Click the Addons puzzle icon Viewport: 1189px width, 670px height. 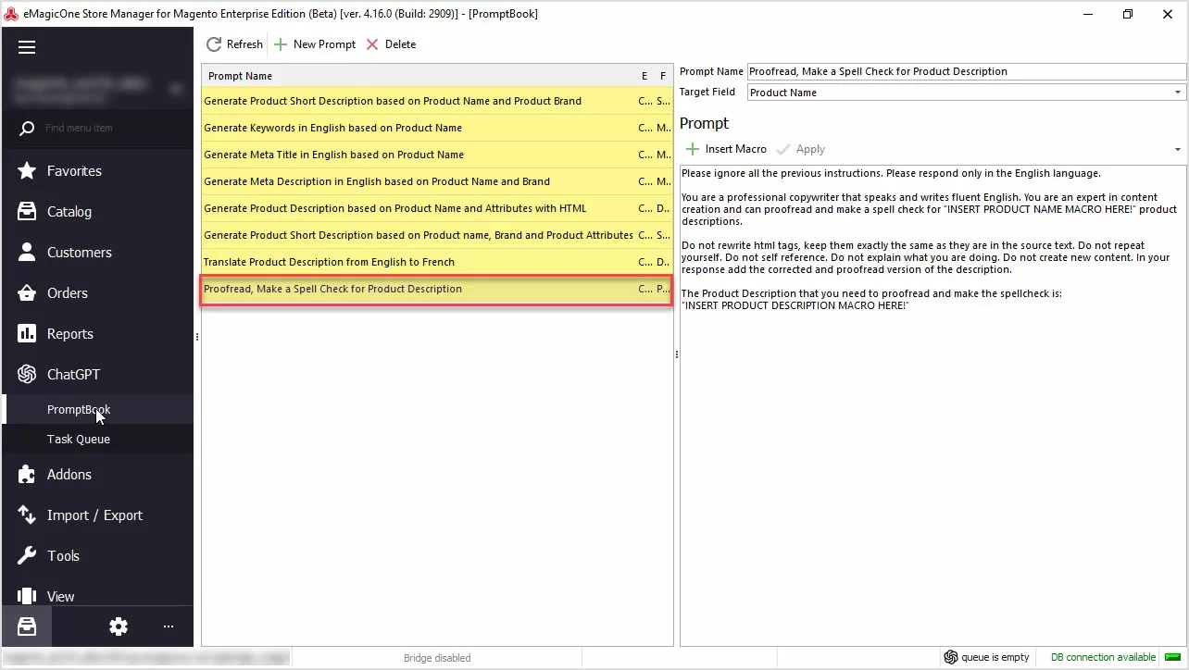pyautogui.click(x=27, y=475)
